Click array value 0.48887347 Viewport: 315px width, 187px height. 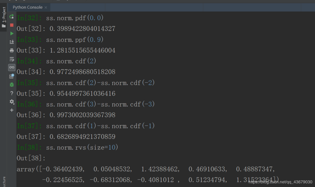(x=254, y=169)
